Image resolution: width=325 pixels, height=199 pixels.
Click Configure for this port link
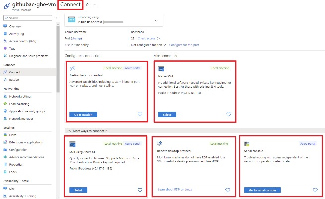pyautogui.click(x=184, y=45)
